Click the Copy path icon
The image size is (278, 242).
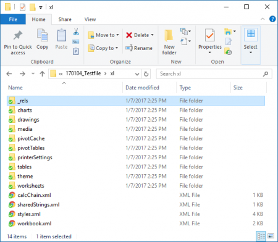point(76,42)
